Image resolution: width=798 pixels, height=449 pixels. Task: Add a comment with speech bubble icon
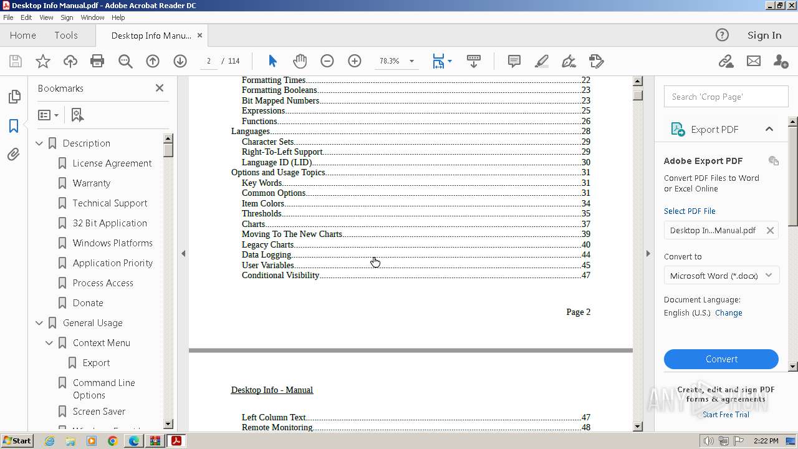tap(514, 61)
